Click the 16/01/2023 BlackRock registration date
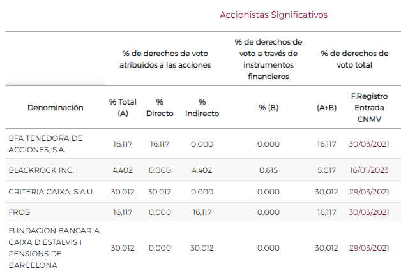 [x=369, y=170]
